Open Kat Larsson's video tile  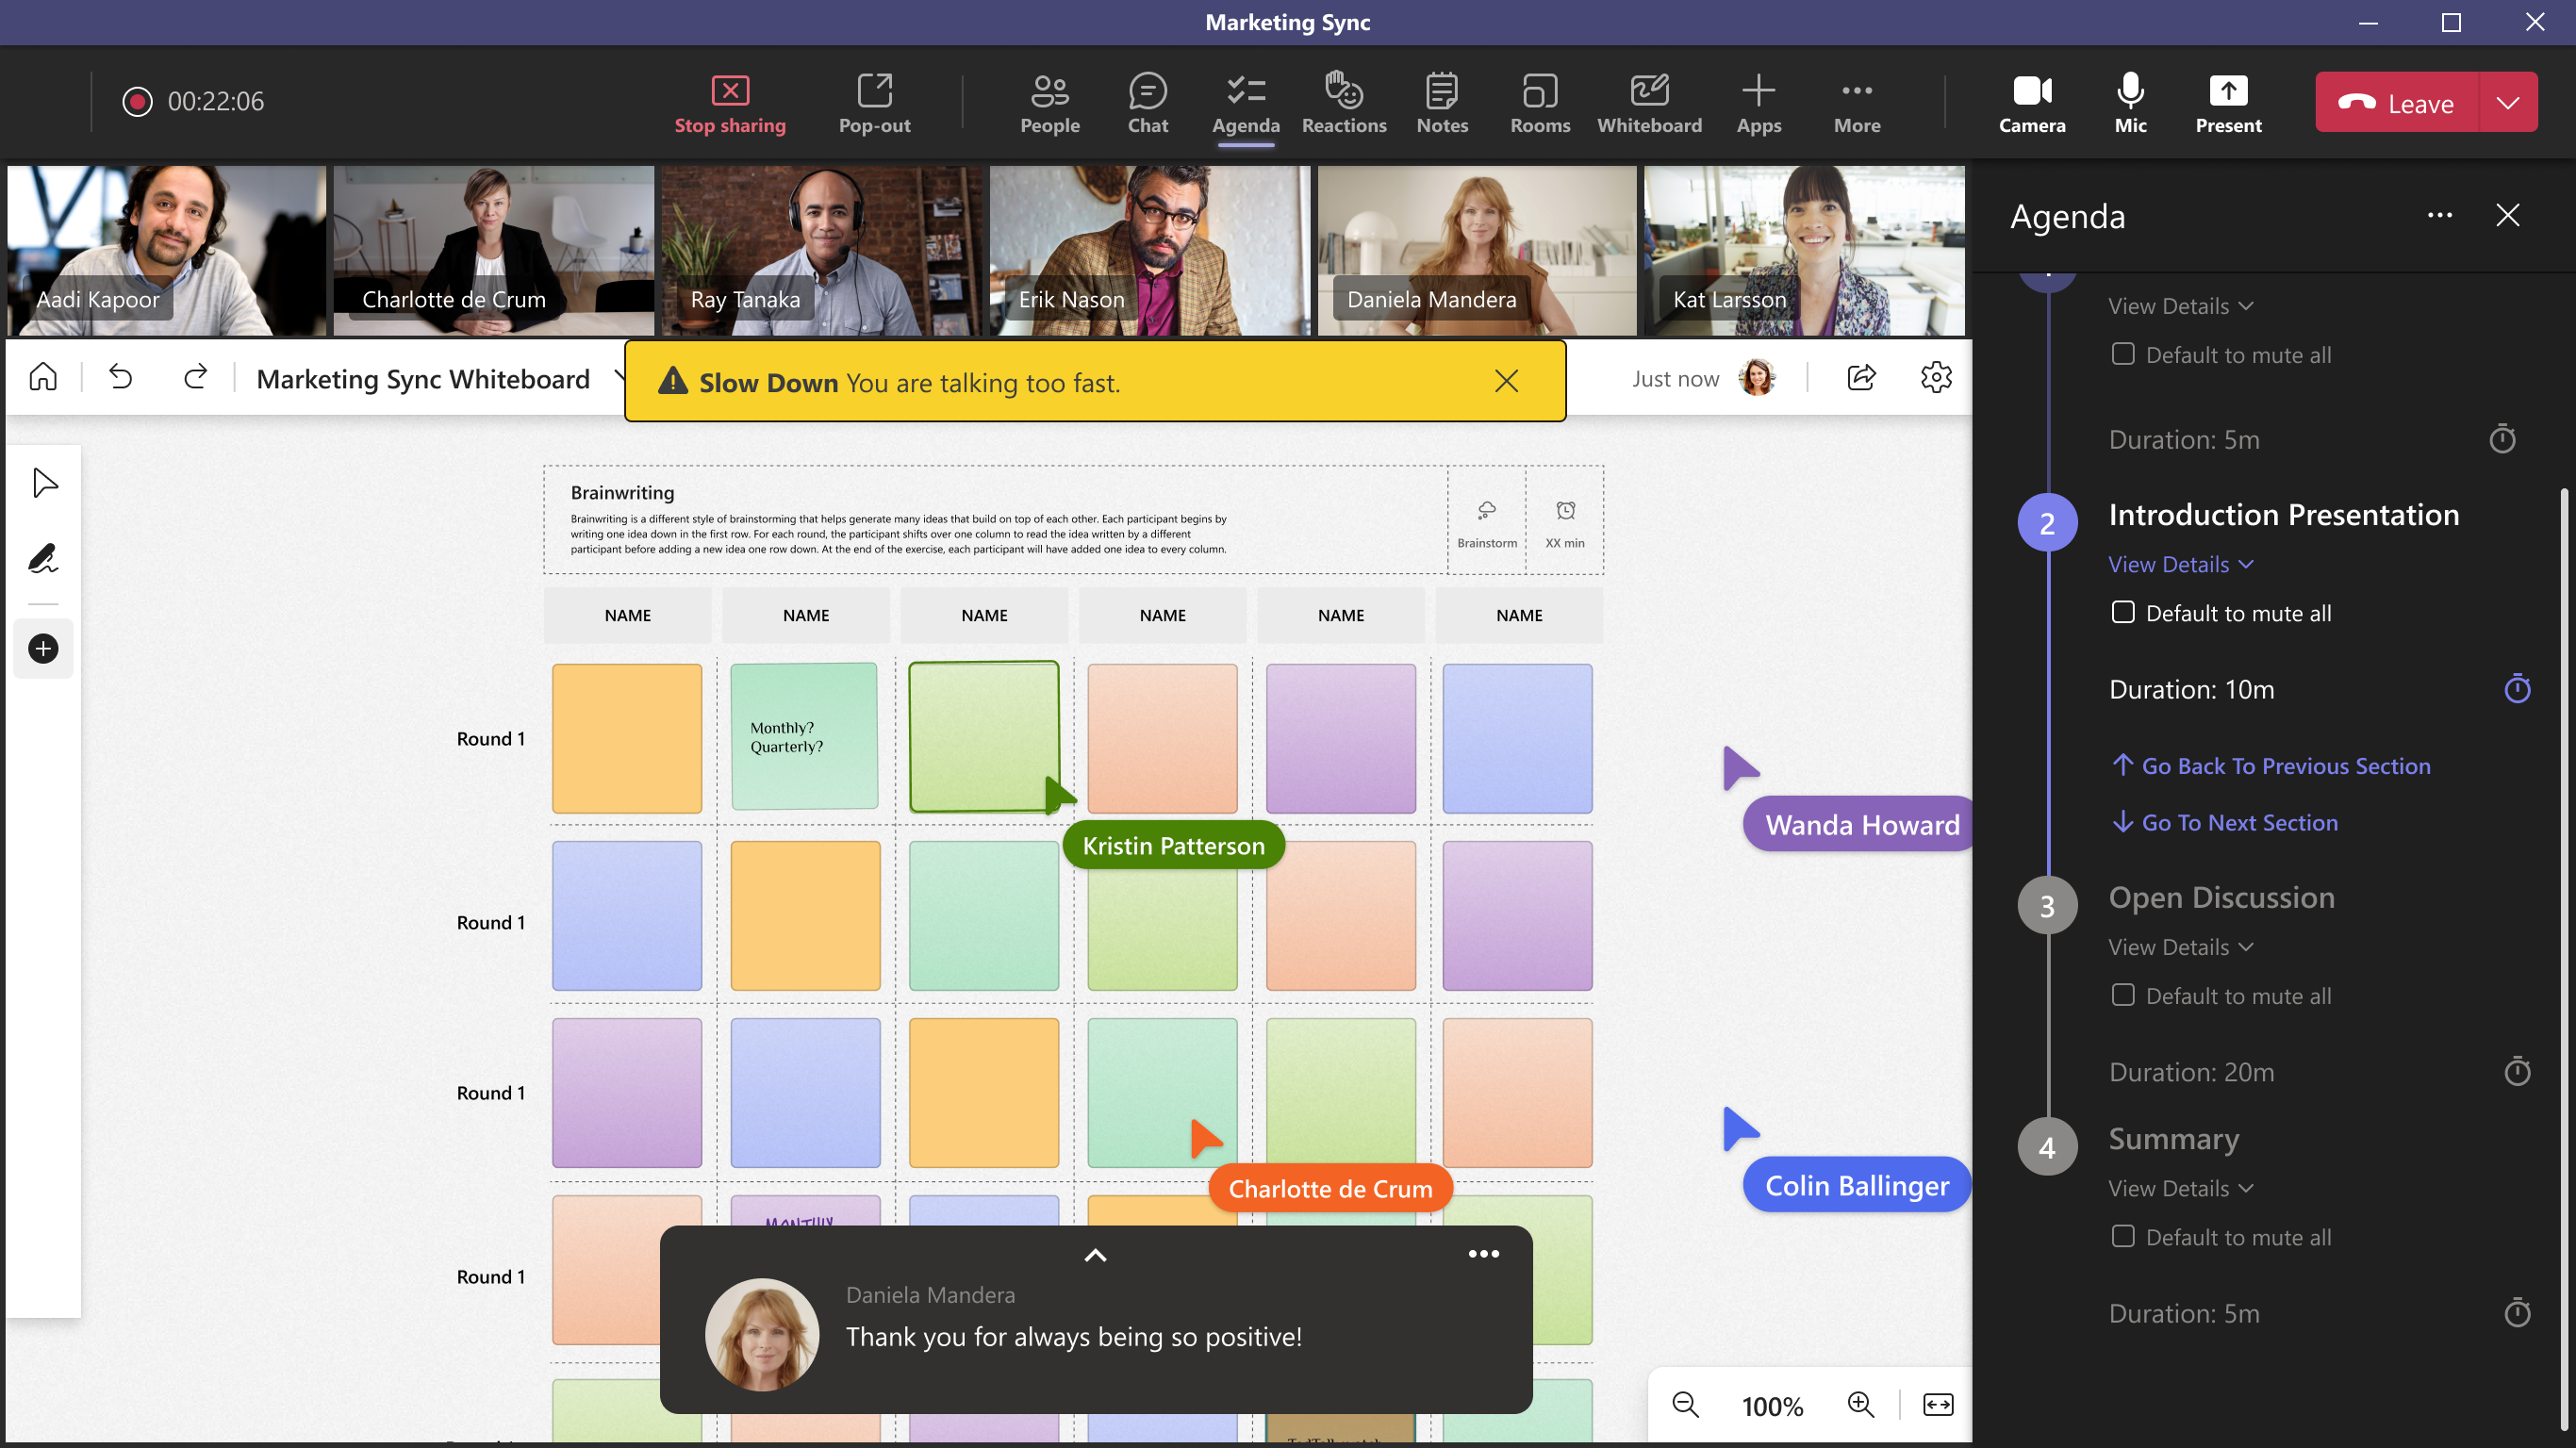coord(1804,251)
